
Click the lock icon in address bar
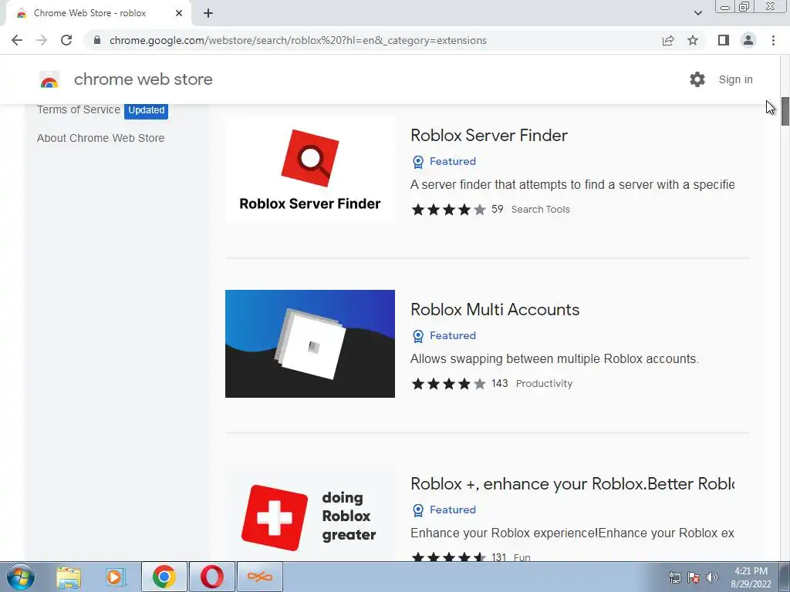97,40
